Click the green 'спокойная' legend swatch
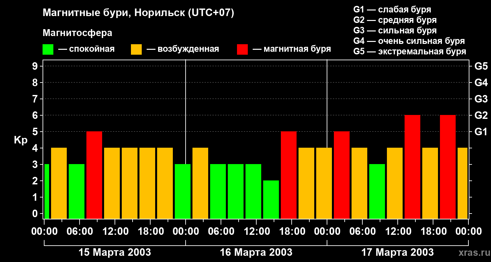 pos(48,49)
